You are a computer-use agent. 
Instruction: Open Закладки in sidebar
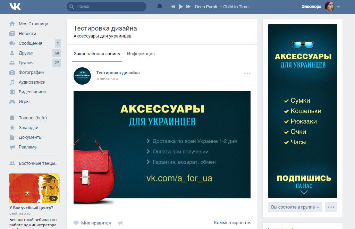coord(28,128)
